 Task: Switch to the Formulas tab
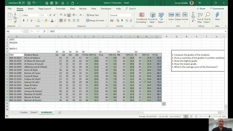pyautogui.click(x=60, y=9)
